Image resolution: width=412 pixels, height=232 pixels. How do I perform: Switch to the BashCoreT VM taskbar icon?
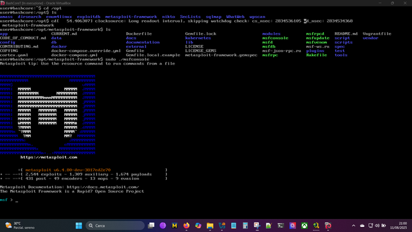click(x=328, y=226)
